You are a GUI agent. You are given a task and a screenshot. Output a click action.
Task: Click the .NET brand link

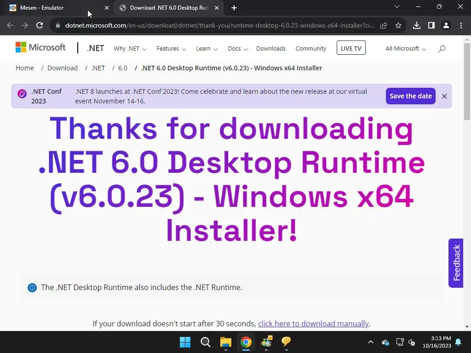(96, 48)
